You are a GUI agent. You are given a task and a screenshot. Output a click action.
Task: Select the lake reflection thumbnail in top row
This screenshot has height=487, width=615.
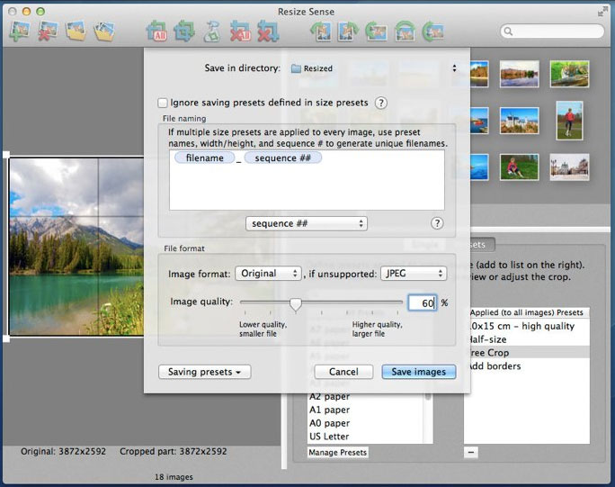(x=520, y=74)
